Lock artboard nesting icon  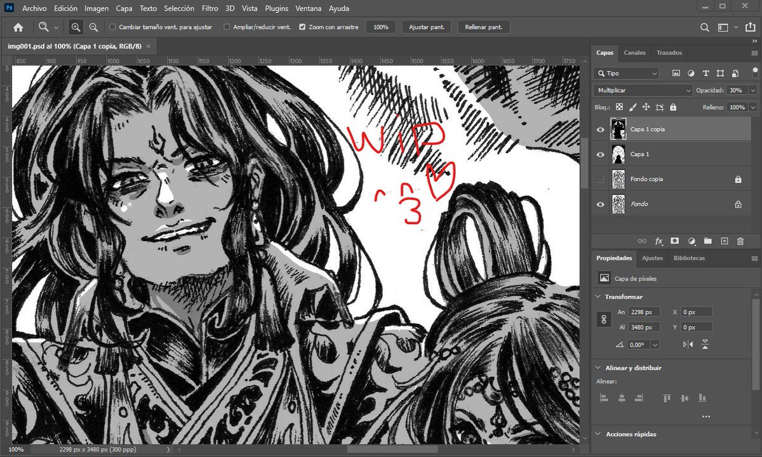pos(660,107)
